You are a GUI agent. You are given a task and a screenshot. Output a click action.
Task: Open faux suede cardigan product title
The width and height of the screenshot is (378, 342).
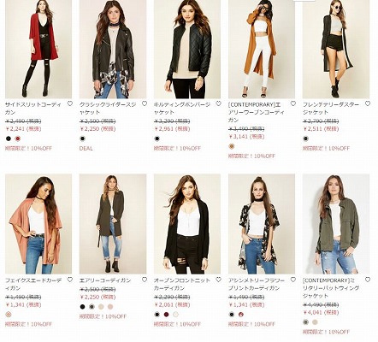tap(33, 284)
